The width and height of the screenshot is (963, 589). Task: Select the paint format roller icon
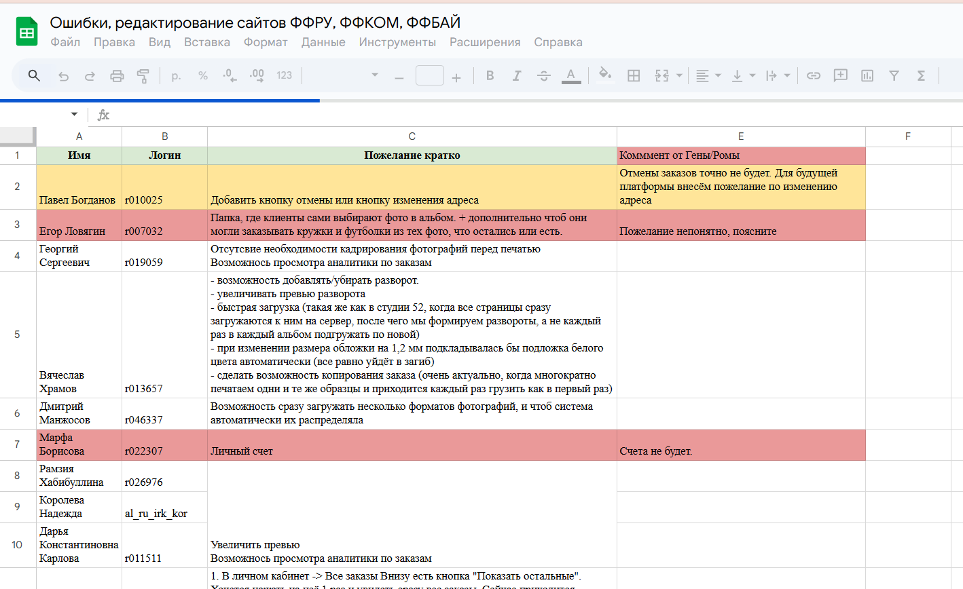tap(143, 76)
